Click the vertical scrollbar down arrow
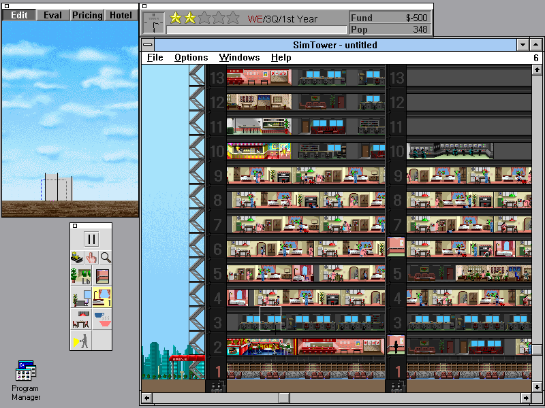This screenshot has height=408, width=545. click(537, 387)
